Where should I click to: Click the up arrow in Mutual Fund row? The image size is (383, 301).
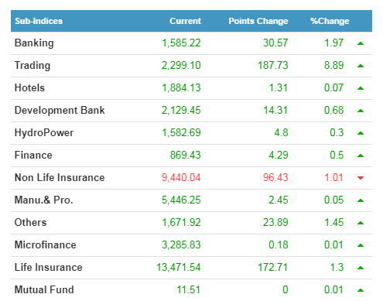(x=361, y=290)
